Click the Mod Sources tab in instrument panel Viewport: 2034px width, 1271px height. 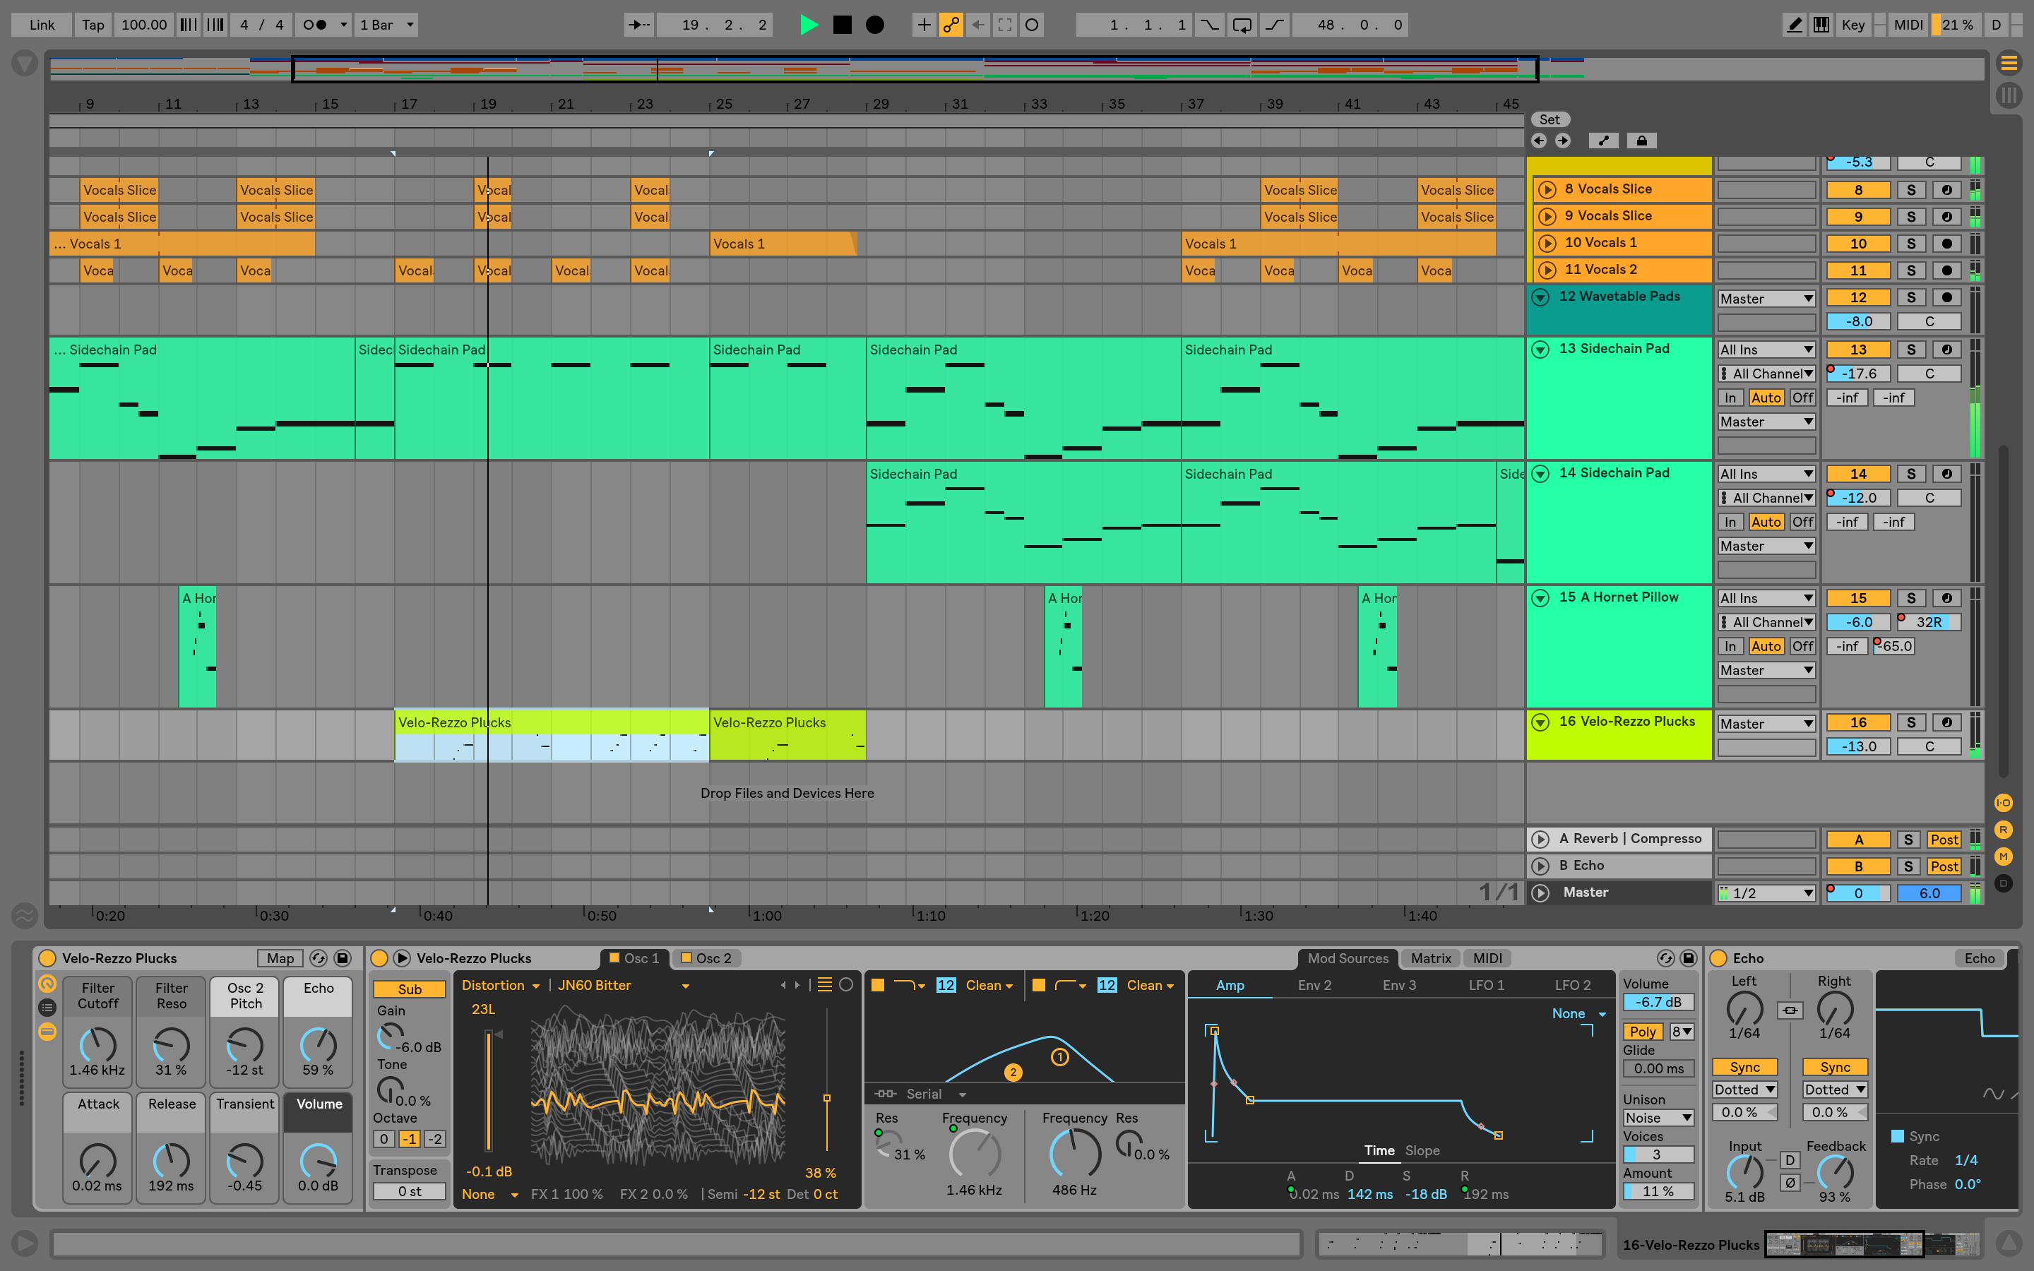coord(1340,957)
